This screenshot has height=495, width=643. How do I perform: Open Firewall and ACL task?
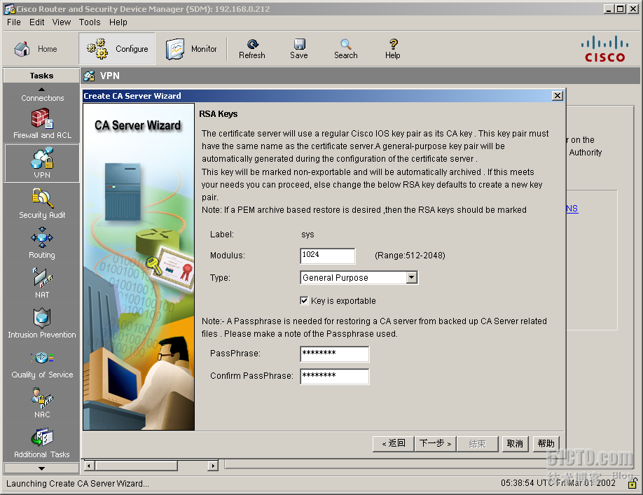tap(42, 123)
